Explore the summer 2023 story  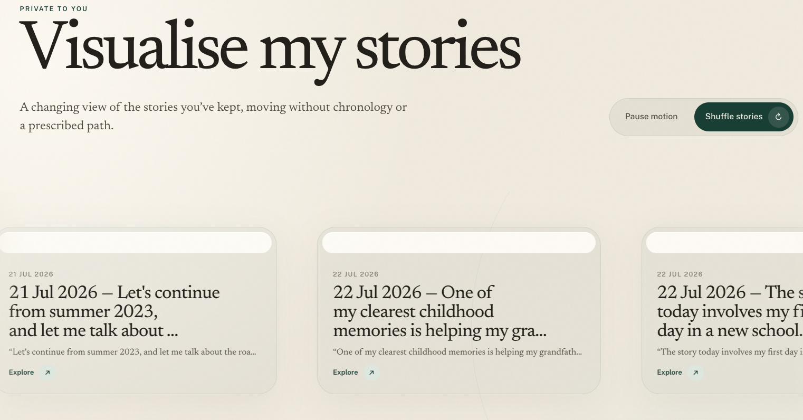pos(32,373)
